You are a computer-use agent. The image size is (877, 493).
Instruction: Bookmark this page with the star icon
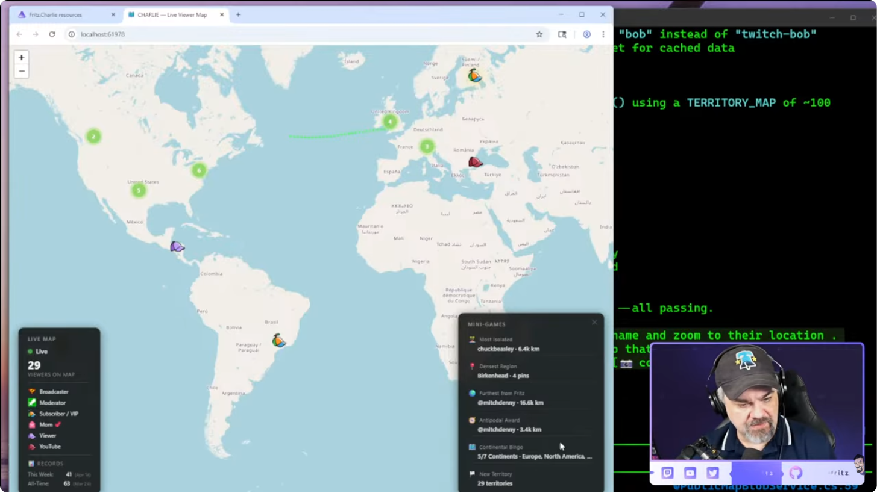tap(539, 34)
